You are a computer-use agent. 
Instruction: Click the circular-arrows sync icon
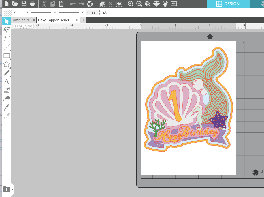90,4
